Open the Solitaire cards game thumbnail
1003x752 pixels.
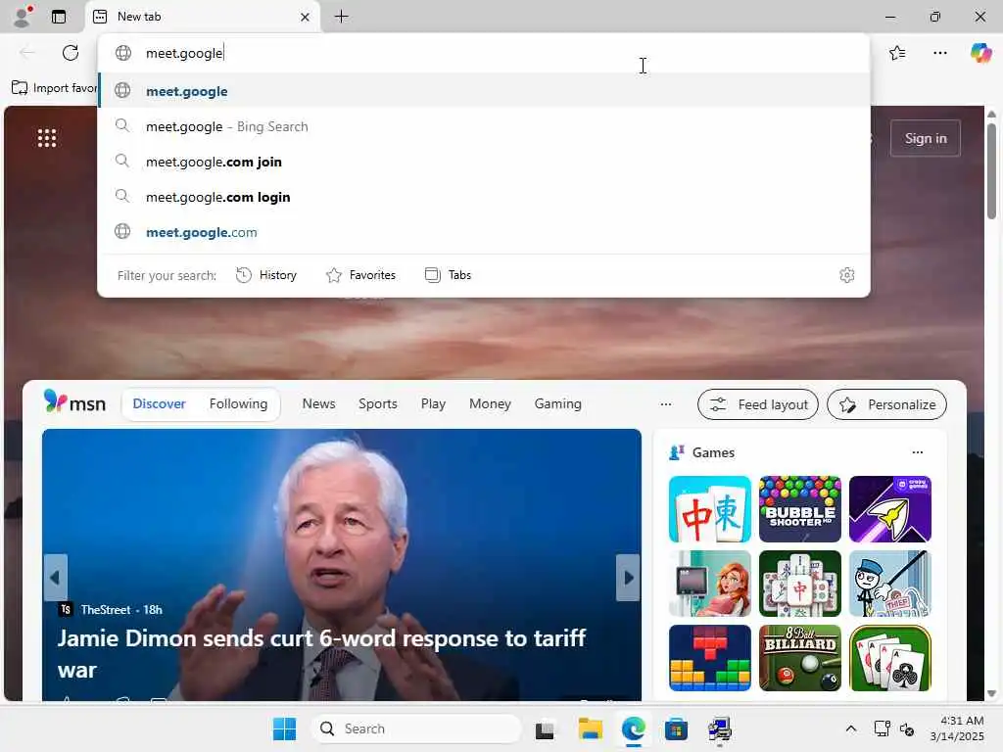[x=889, y=658]
